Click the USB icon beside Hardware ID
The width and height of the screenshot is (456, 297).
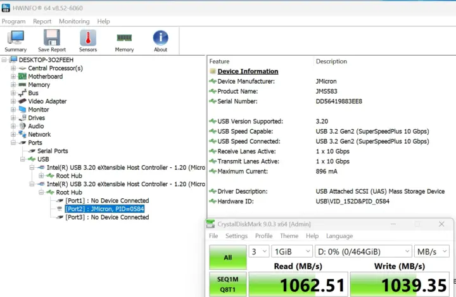pyautogui.click(x=213, y=201)
